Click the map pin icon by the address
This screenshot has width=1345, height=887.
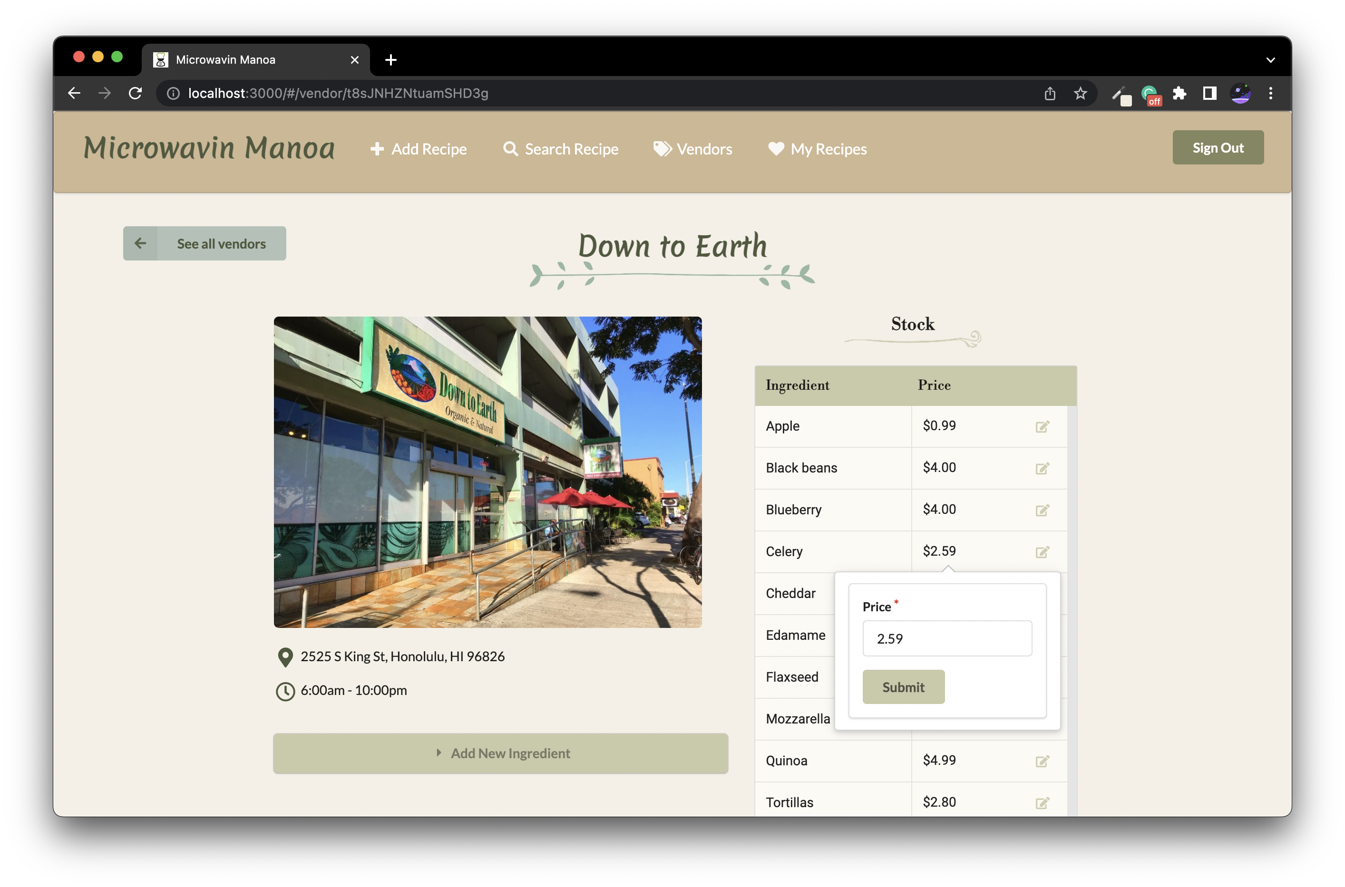[x=286, y=657]
